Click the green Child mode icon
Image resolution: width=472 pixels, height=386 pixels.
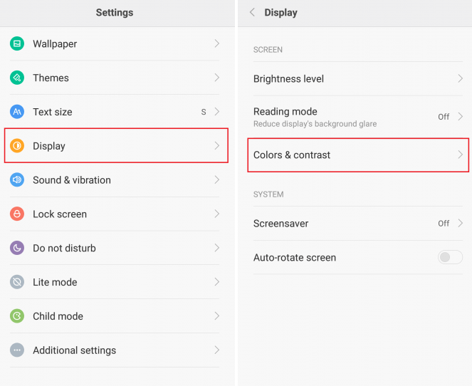point(17,316)
